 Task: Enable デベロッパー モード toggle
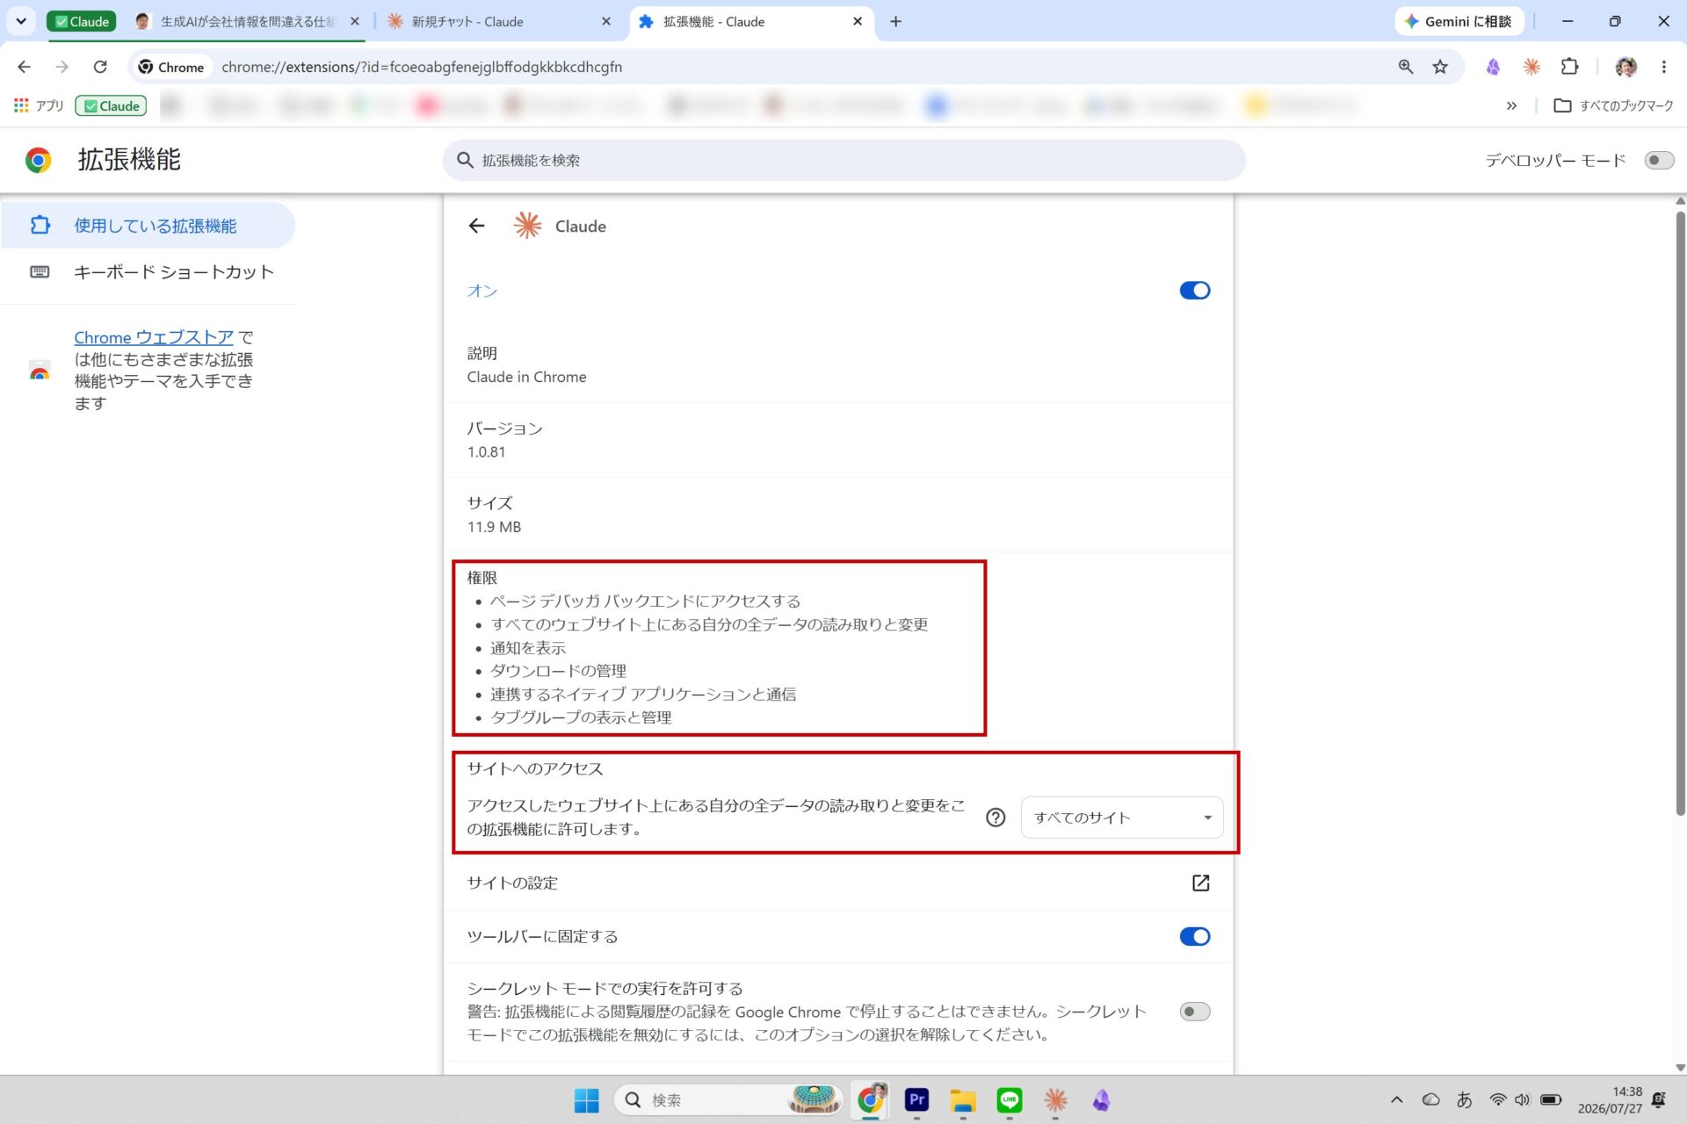1659,160
